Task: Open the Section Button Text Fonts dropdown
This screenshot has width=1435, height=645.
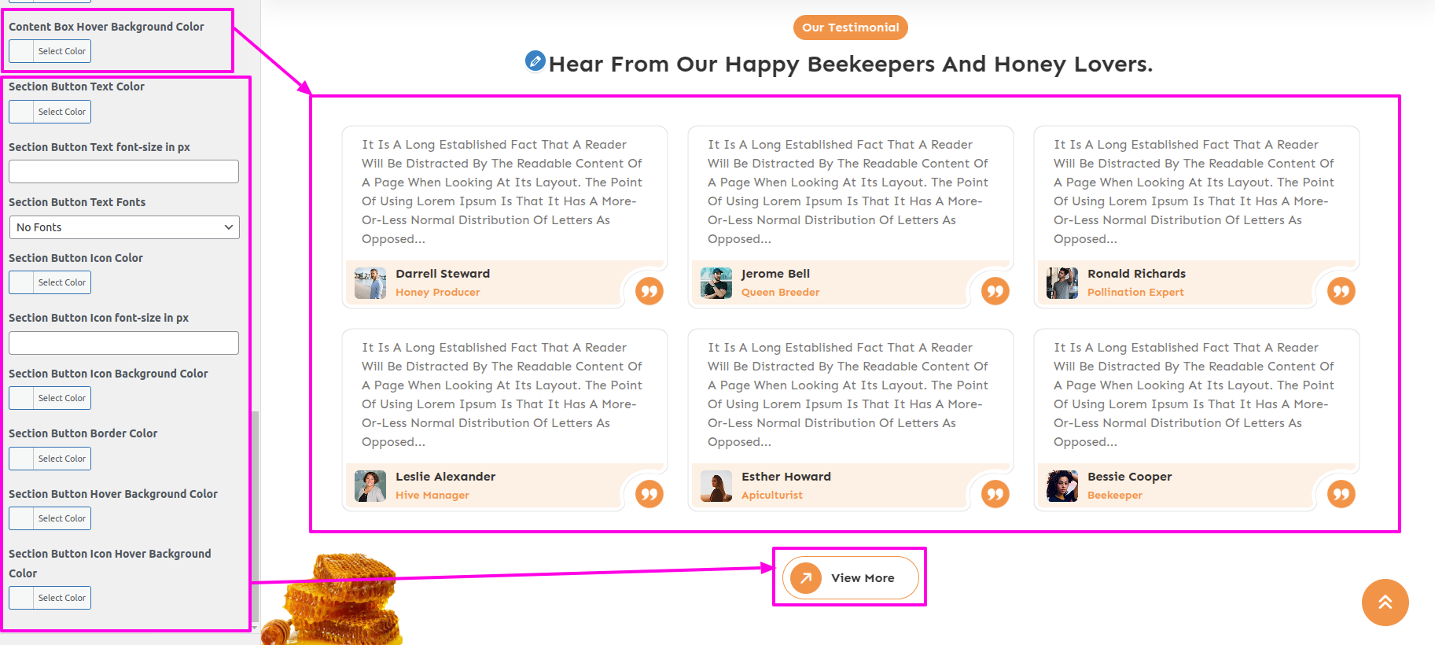Action: click(x=124, y=227)
